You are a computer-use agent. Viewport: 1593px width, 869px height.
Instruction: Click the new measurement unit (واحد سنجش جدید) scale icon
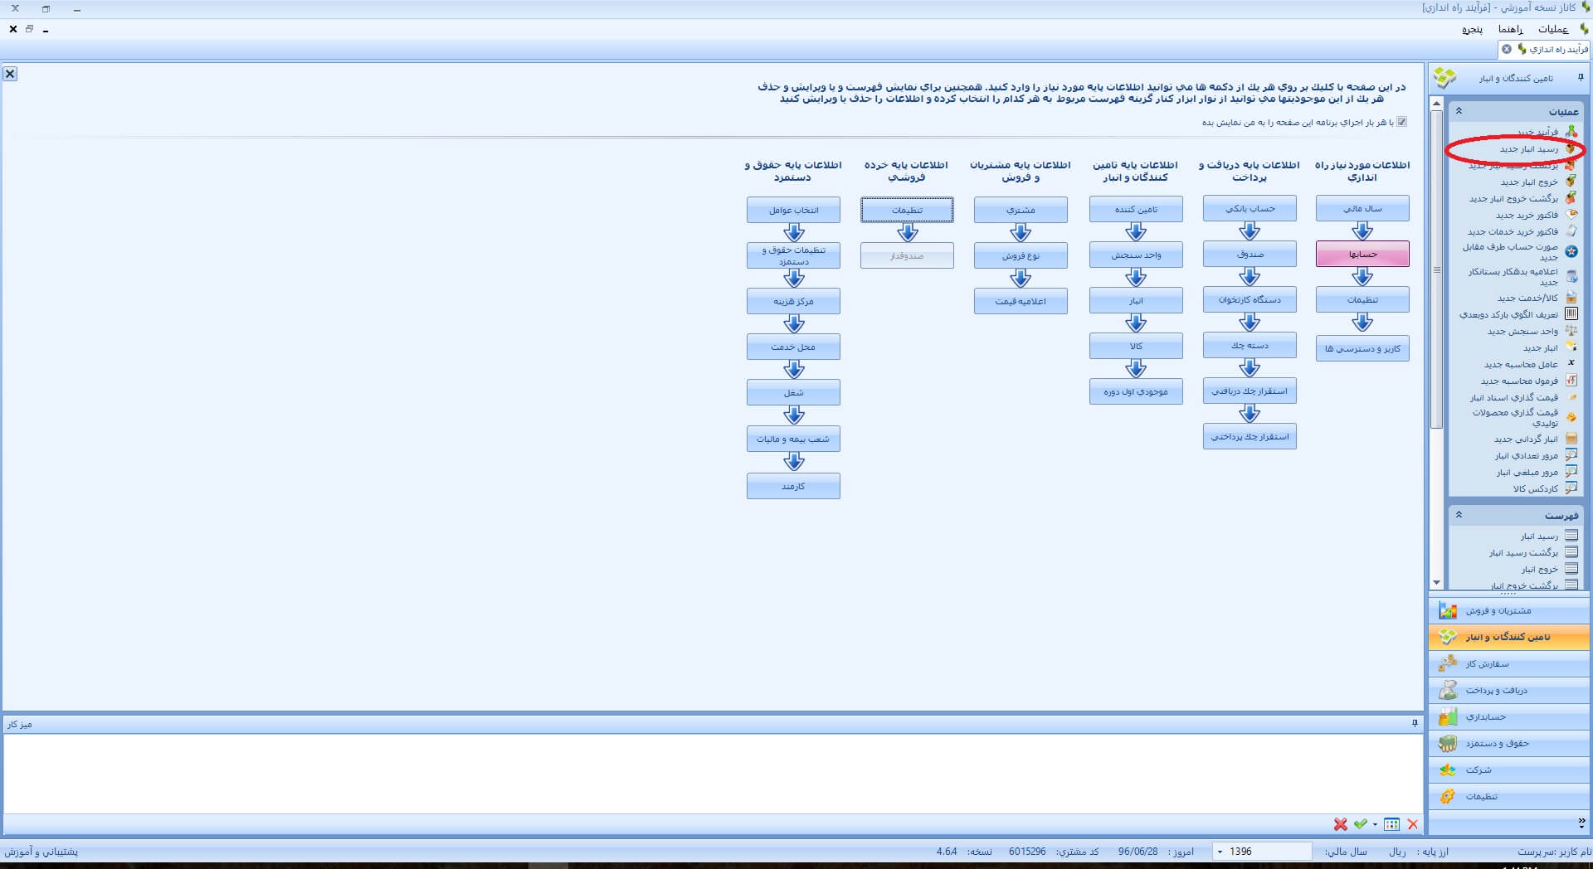[1571, 331]
